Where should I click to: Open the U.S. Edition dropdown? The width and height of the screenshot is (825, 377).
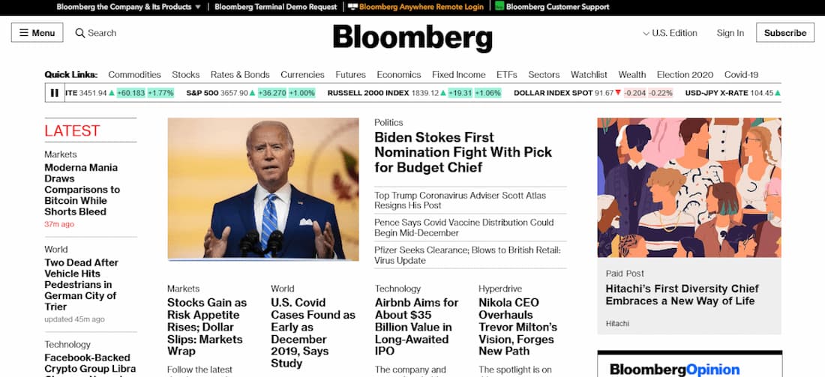tap(670, 33)
